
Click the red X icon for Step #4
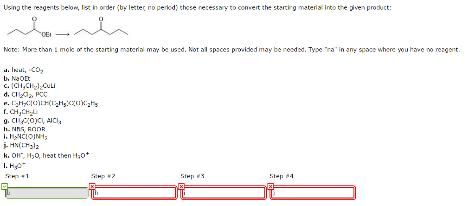point(271,187)
